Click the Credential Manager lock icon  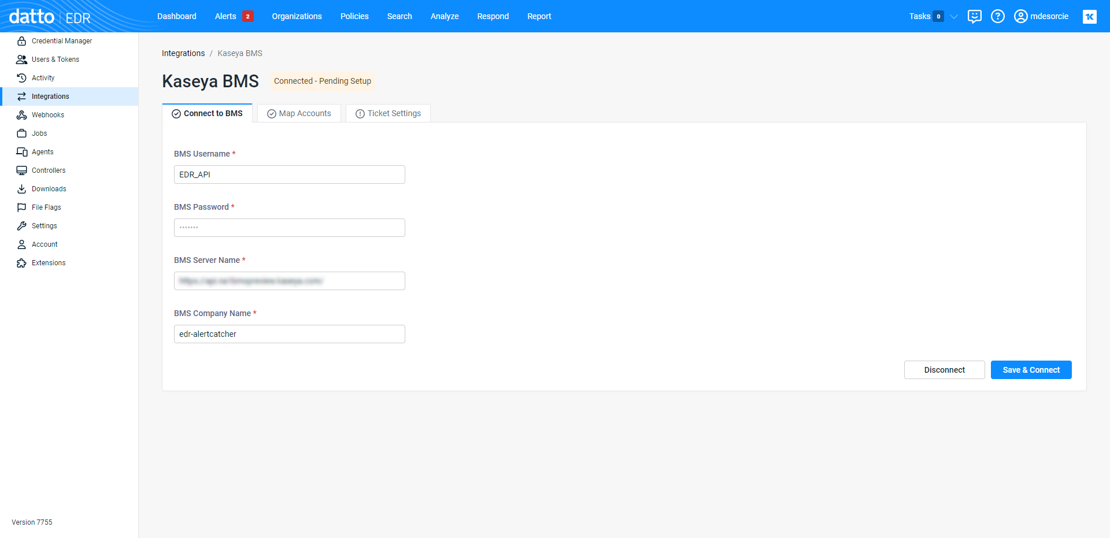[x=21, y=41]
